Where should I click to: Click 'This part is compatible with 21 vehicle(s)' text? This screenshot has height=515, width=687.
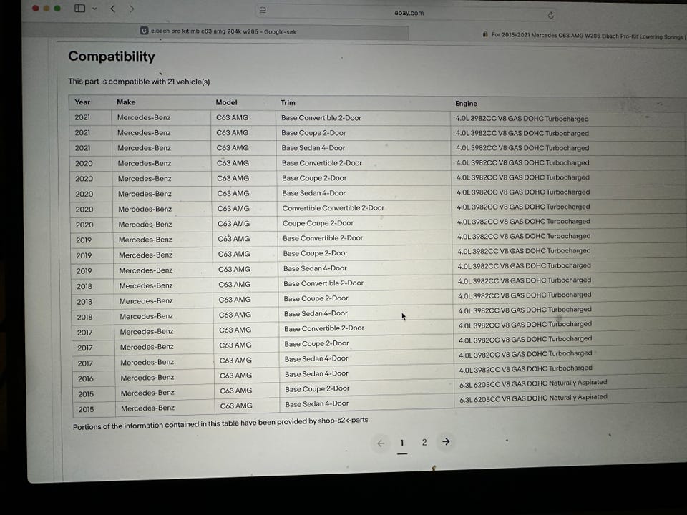[x=139, y=82]
